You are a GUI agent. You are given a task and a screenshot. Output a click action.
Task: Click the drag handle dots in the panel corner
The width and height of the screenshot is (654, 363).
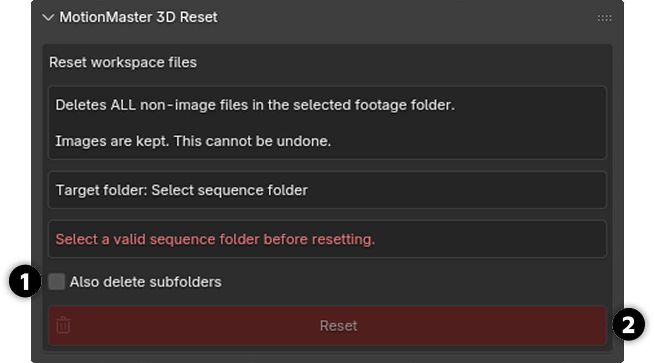click(x=604, y=18)
